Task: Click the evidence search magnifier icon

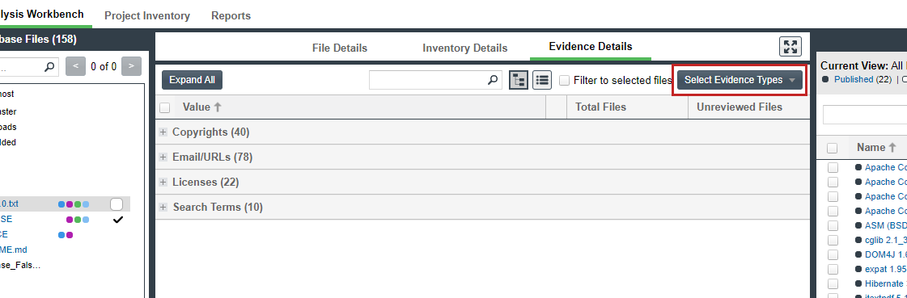Action: coord(493,80)
